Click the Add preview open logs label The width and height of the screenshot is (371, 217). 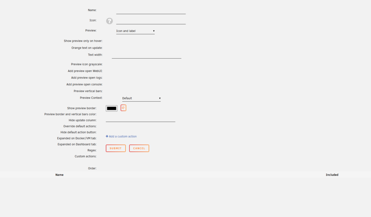pos(86,78)
